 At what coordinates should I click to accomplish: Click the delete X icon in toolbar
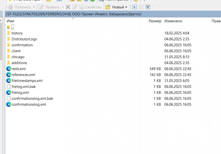pos(68,7)
